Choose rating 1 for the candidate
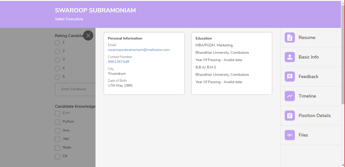Screen dimensions: 345x167 (58, 43)
